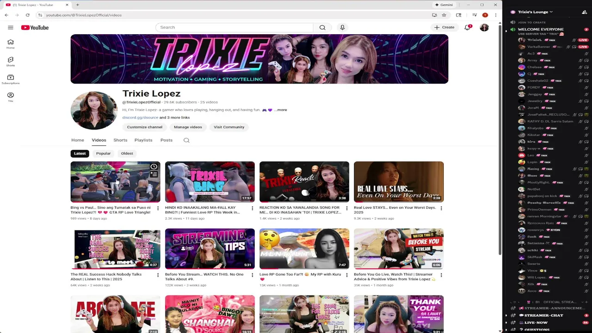Go back in browser history

tap(6, 15)
